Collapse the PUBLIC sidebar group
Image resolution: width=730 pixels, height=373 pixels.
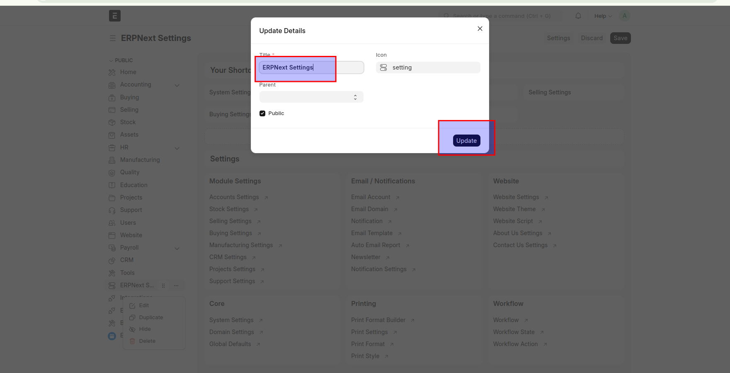click(111, 60)
